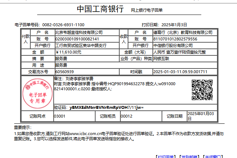Image resolution: width=237 pixels, height=158 pixels.
Task: Select the subtitle 网上银行电子回单
Action: (147, 10)
